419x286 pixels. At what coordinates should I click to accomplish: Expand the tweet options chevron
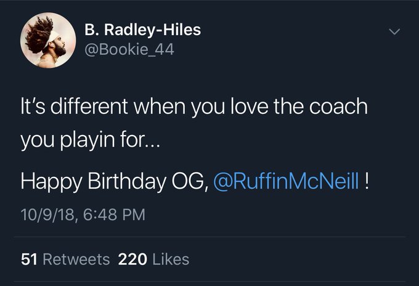[x=396, y=31]
